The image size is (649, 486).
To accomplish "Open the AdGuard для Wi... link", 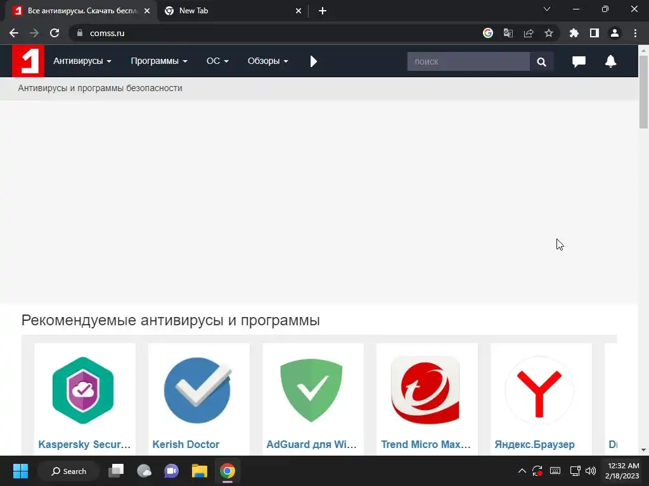I will (311, 444).
